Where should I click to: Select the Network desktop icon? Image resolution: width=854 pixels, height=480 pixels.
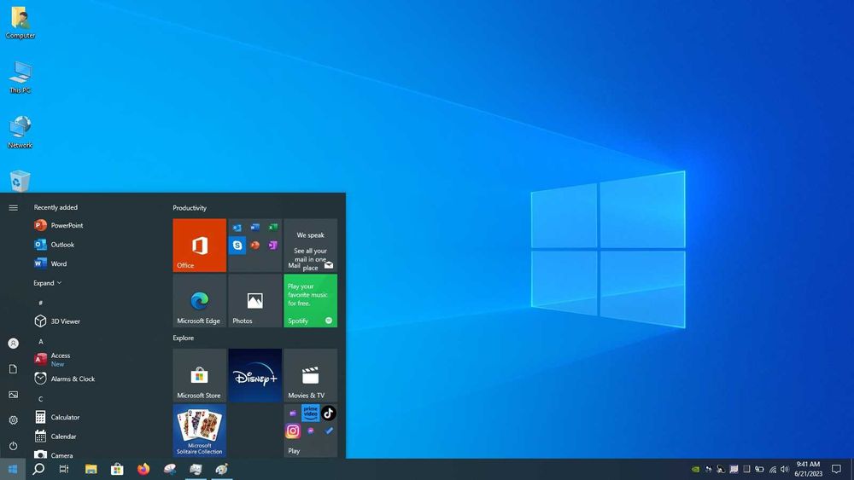pyautogui.click(x=20, y=131)
